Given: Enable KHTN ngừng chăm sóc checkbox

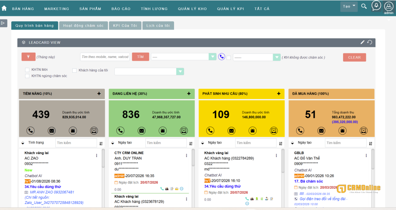Looking at the screenshot, I should pyautogui.click(x=27, y=76).
